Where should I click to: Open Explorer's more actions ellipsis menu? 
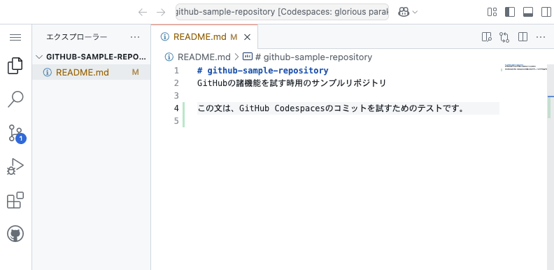coord(135,37)
